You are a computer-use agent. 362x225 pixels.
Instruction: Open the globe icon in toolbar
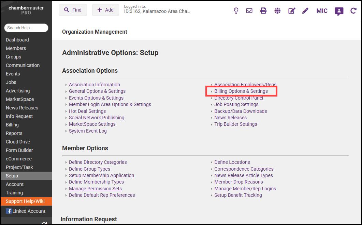(x=277, y=11)
